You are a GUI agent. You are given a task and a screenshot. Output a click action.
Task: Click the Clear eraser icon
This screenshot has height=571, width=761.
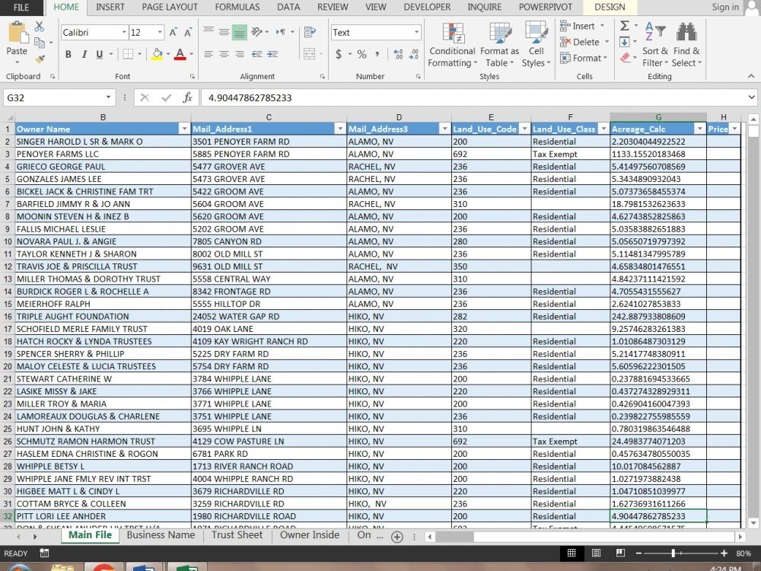click(626, 58)
